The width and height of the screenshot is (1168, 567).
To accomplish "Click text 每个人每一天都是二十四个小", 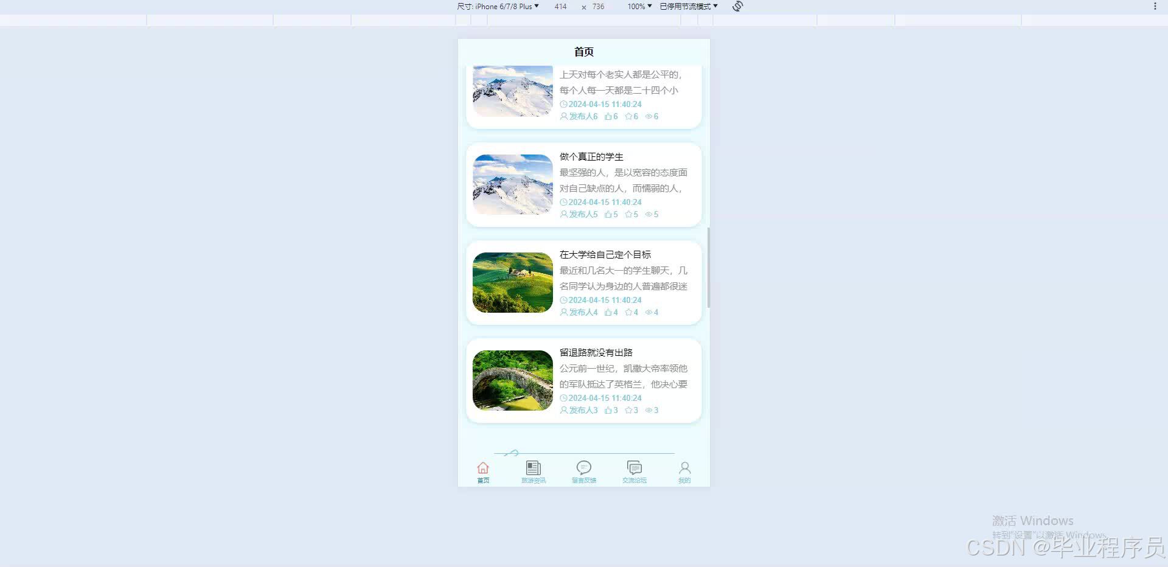I will pos(619,90).
